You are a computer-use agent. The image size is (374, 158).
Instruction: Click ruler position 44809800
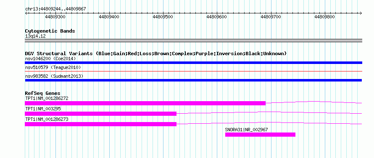pos(325,17)
